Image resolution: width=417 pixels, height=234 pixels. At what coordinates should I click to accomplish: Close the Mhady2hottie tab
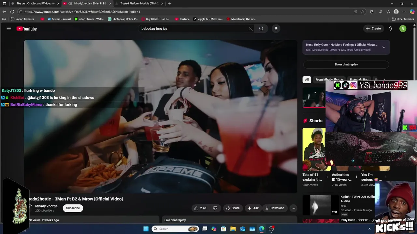coord(110,3)
